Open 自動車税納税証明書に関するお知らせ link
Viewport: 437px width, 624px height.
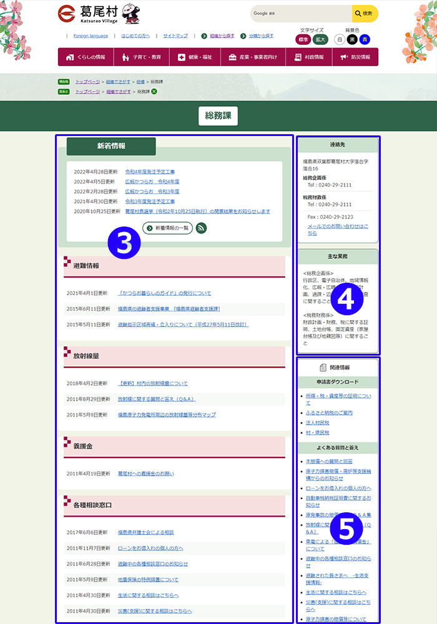pyautogui.click(x=338, y=502)
